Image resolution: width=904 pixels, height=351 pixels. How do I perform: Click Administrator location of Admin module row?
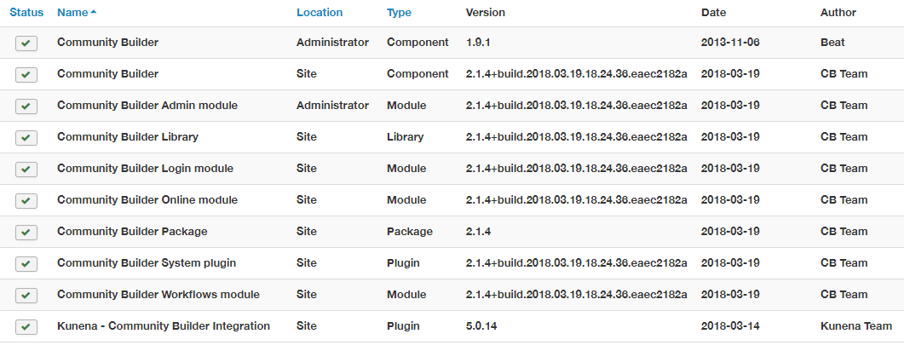click(332, 106)
